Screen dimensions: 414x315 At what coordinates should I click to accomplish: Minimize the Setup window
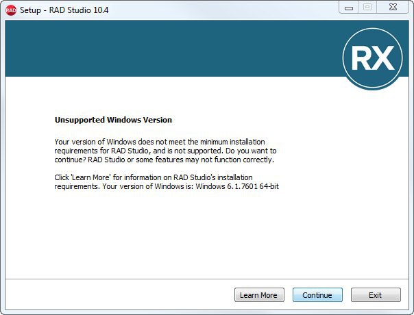[348, 8]
